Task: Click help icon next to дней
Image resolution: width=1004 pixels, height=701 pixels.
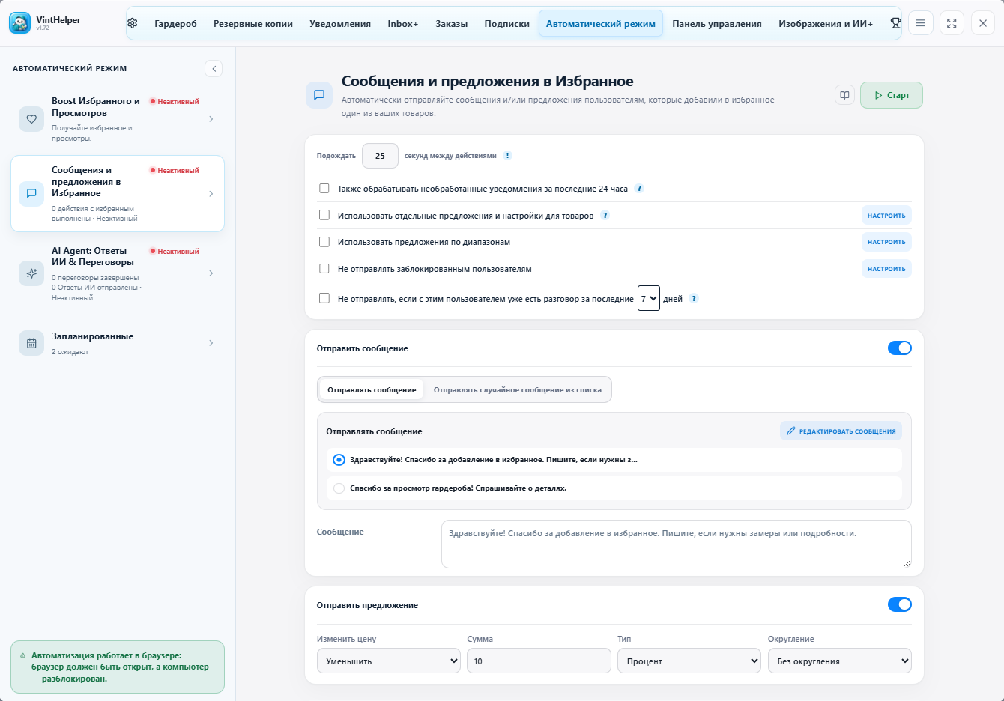Action: click(694, 299)
